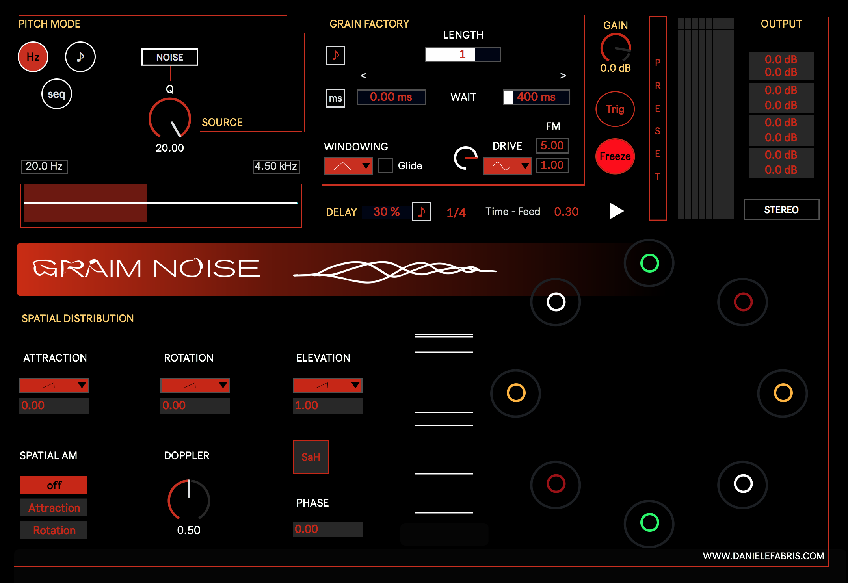Click the STEREO output button
848x583 pixels.
coord(781,210)
